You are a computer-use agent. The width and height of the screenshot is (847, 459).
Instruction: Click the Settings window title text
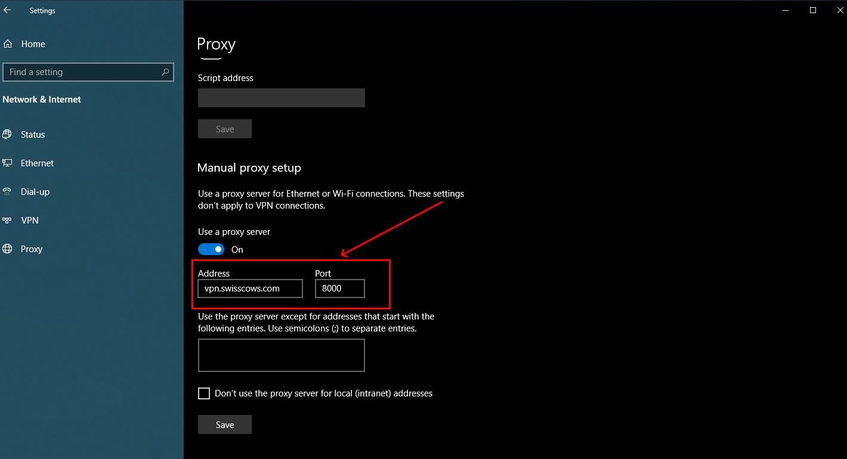[42, 11]
